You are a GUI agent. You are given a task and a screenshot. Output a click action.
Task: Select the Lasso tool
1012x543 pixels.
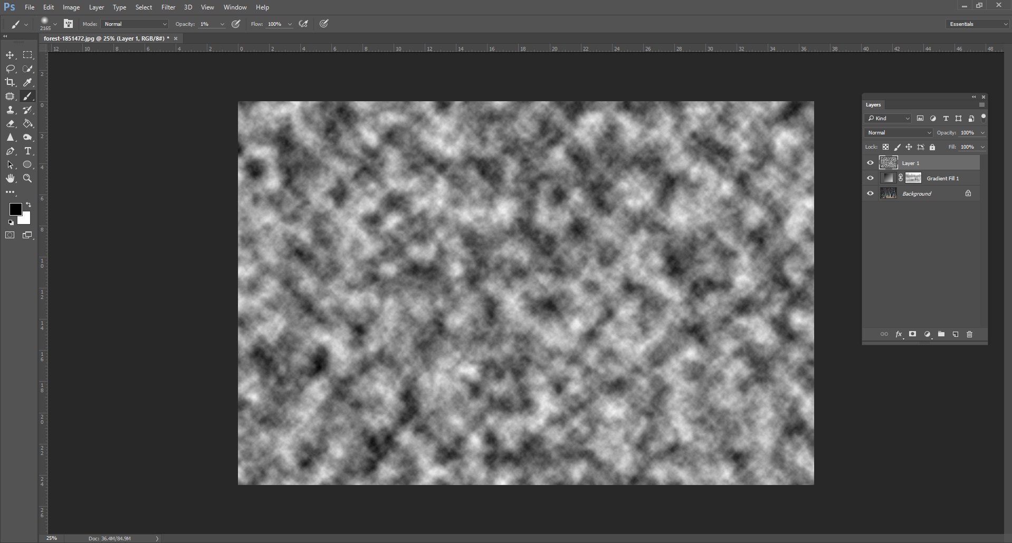coord(10,69)
